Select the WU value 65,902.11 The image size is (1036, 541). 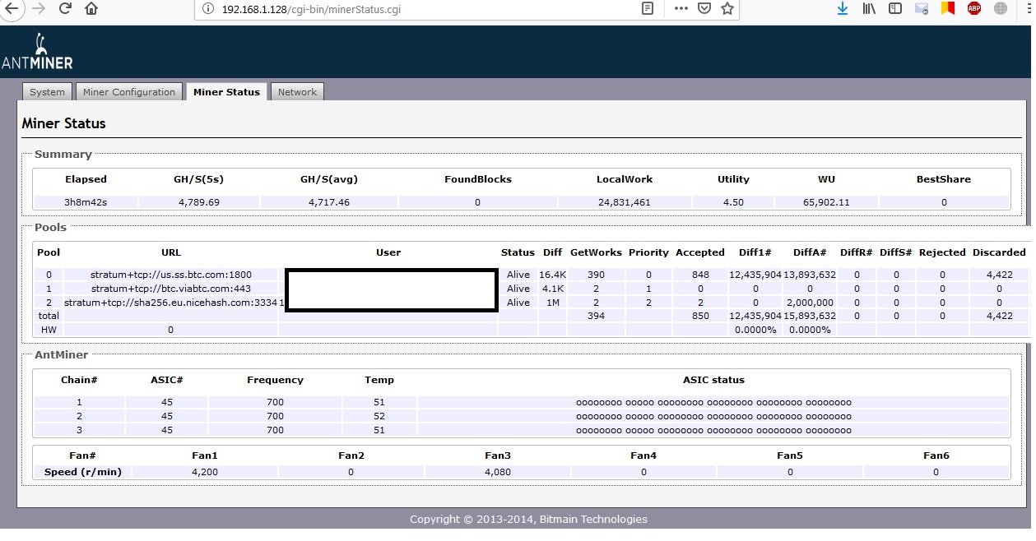827,202
